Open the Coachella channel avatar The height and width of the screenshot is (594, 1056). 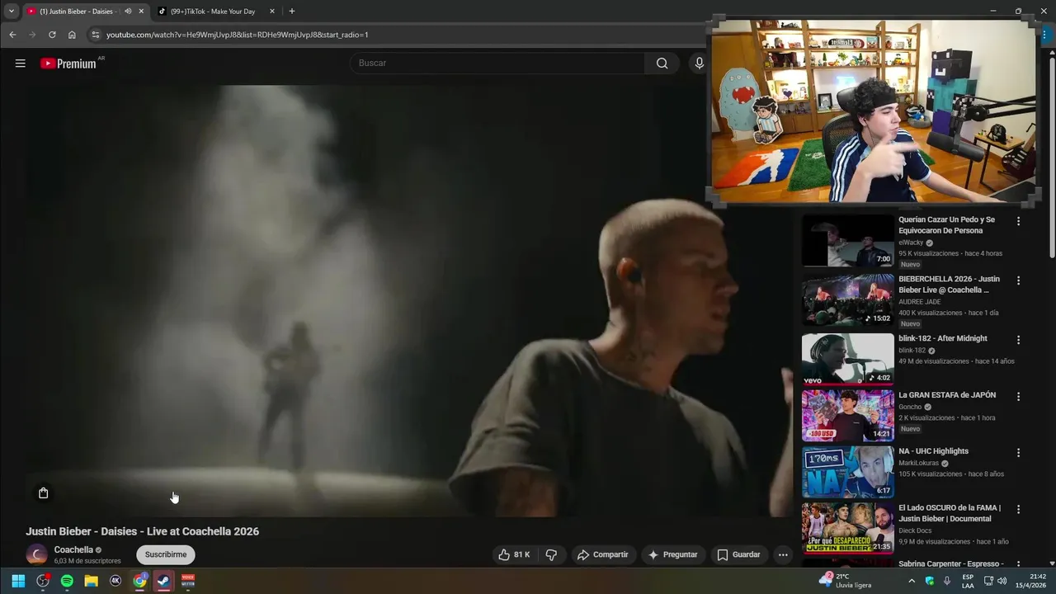[x=36, y=554]
